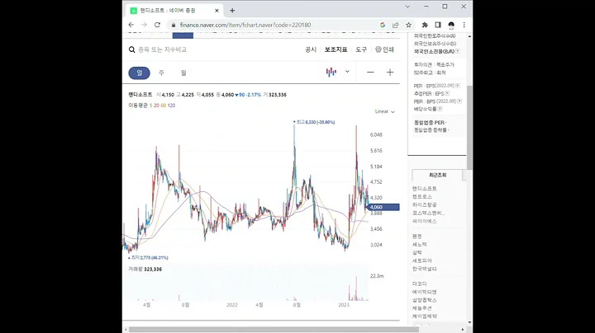Go back to the previous page

(x=131, y=25)
